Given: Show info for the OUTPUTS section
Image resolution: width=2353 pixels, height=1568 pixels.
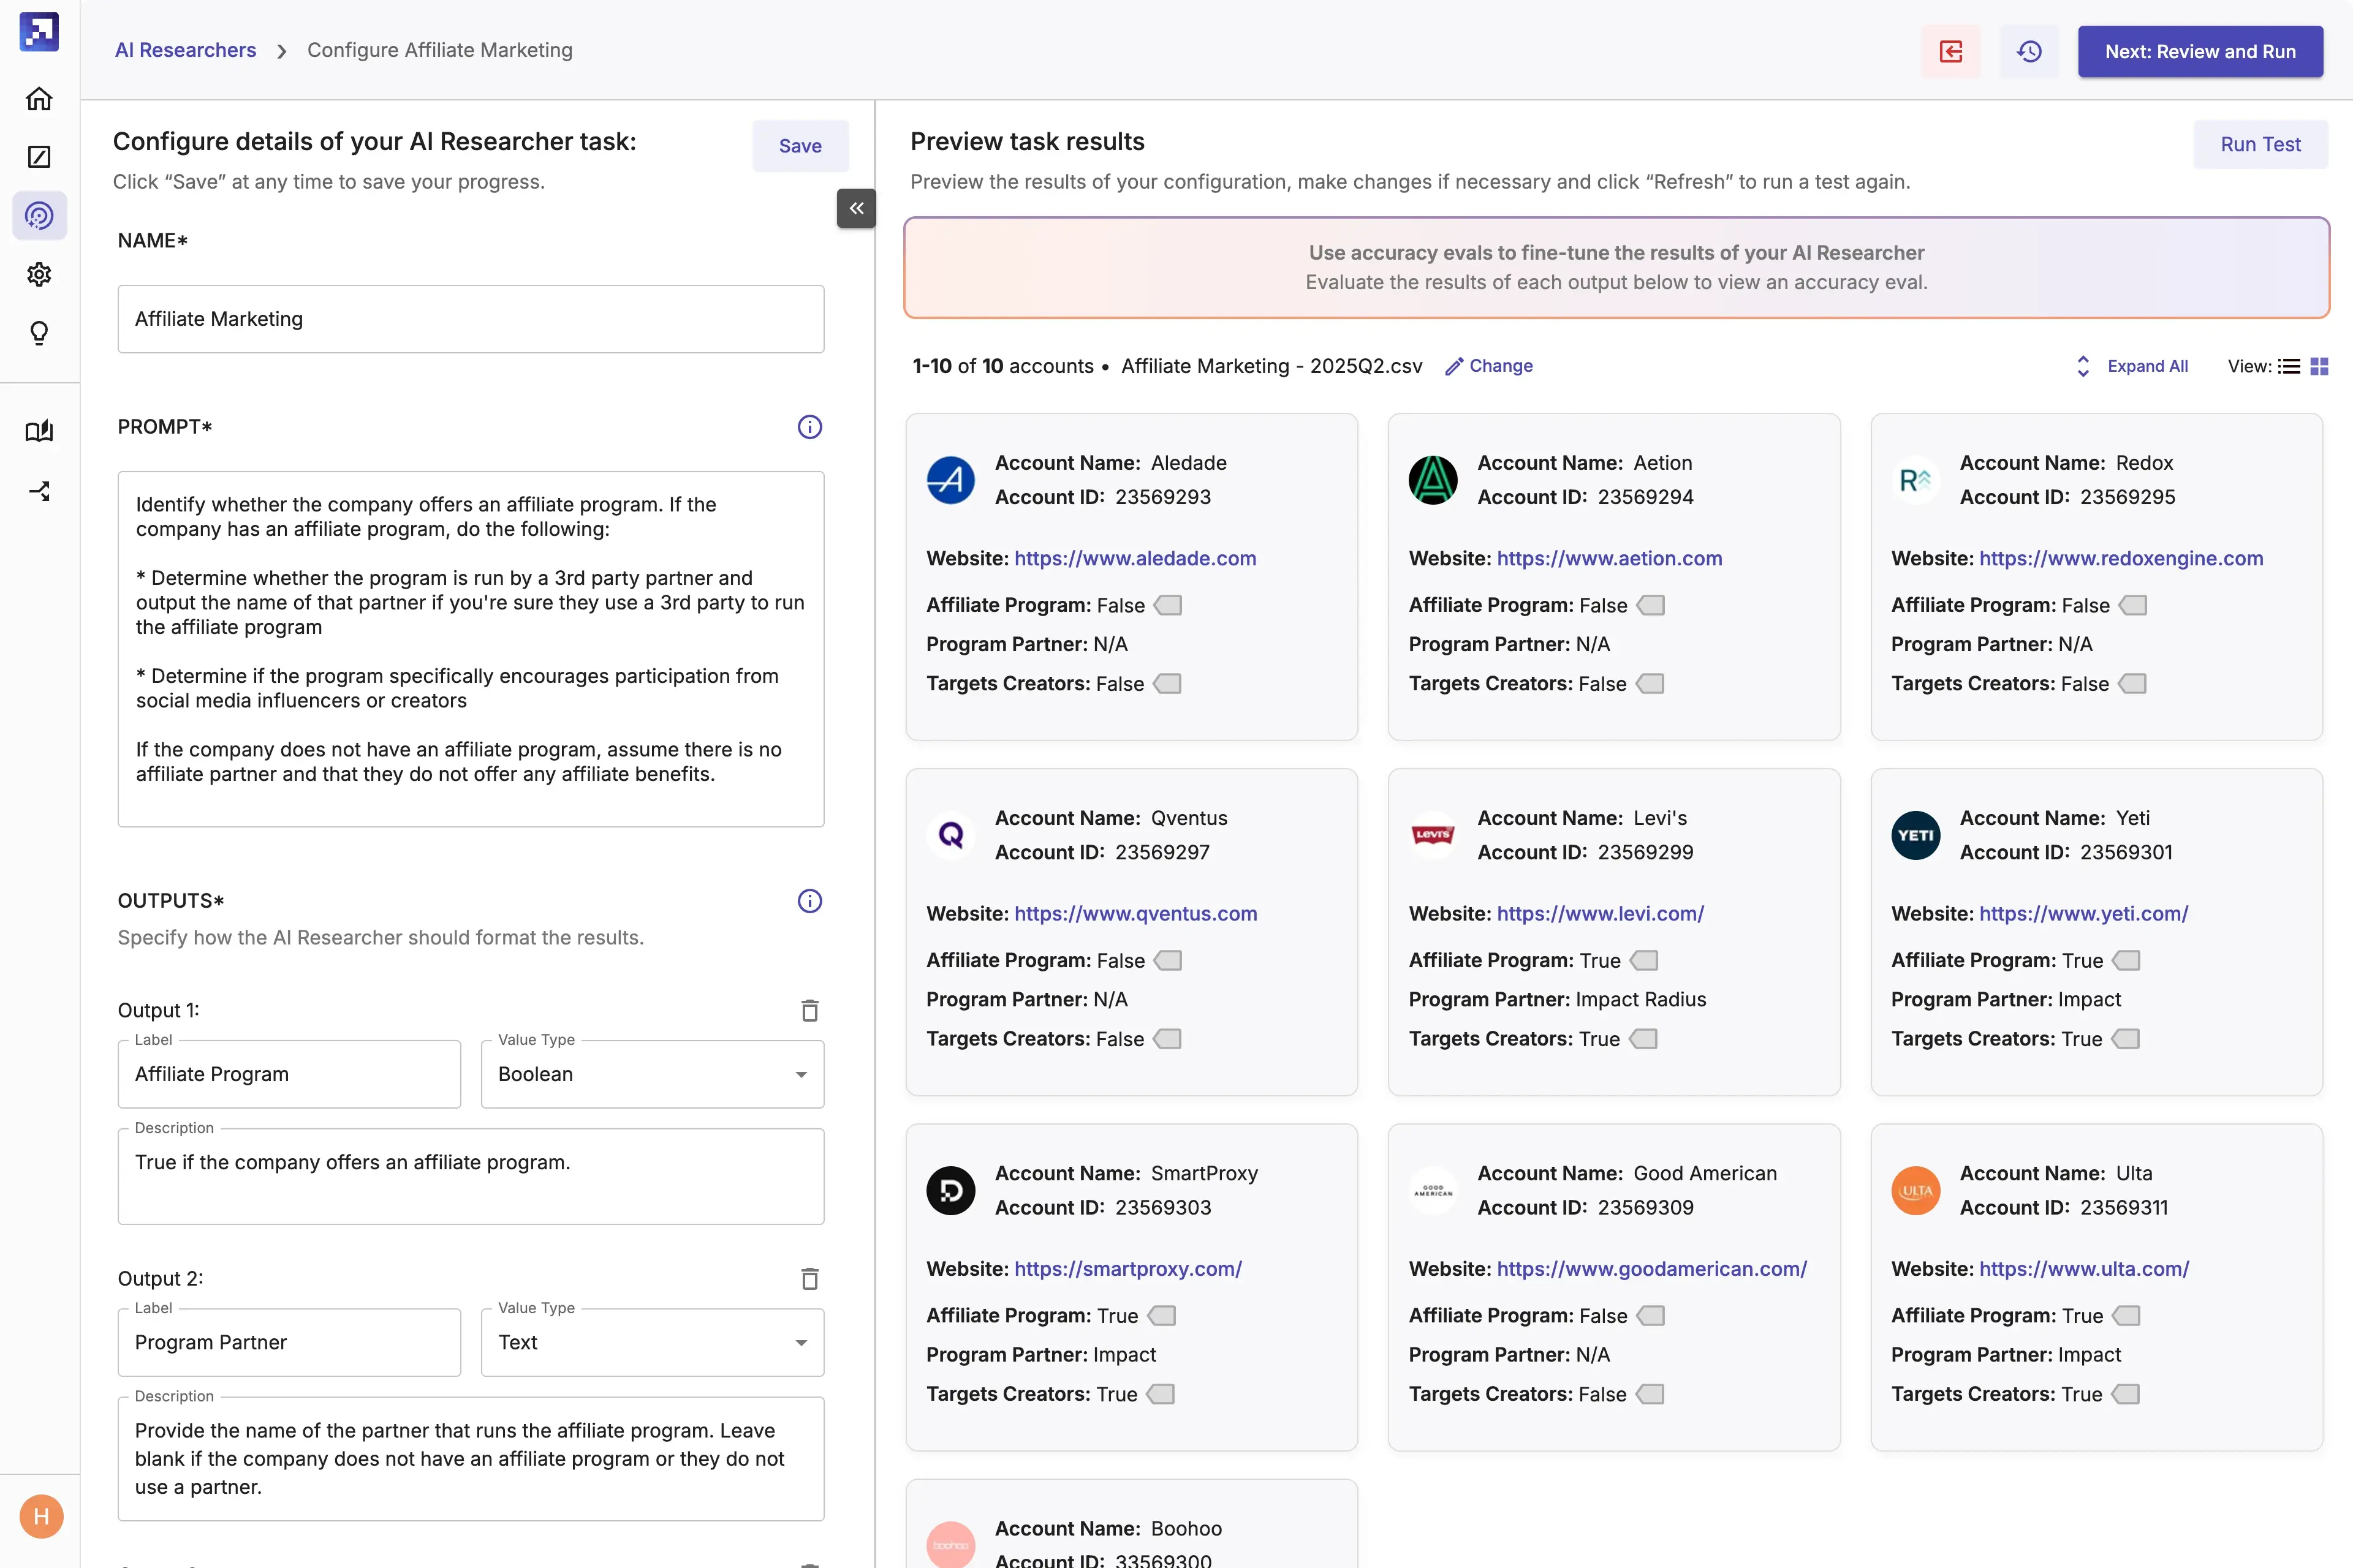Looking at the screenshot, I should [809, 901].
